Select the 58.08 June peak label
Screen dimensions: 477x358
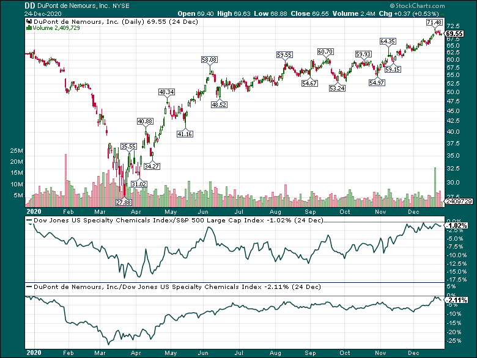(x=209, y=60)
